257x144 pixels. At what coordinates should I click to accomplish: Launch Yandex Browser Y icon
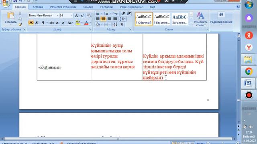point(249,48)
